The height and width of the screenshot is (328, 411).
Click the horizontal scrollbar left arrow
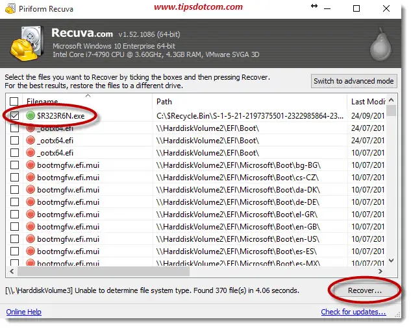[x=12, y=272]
